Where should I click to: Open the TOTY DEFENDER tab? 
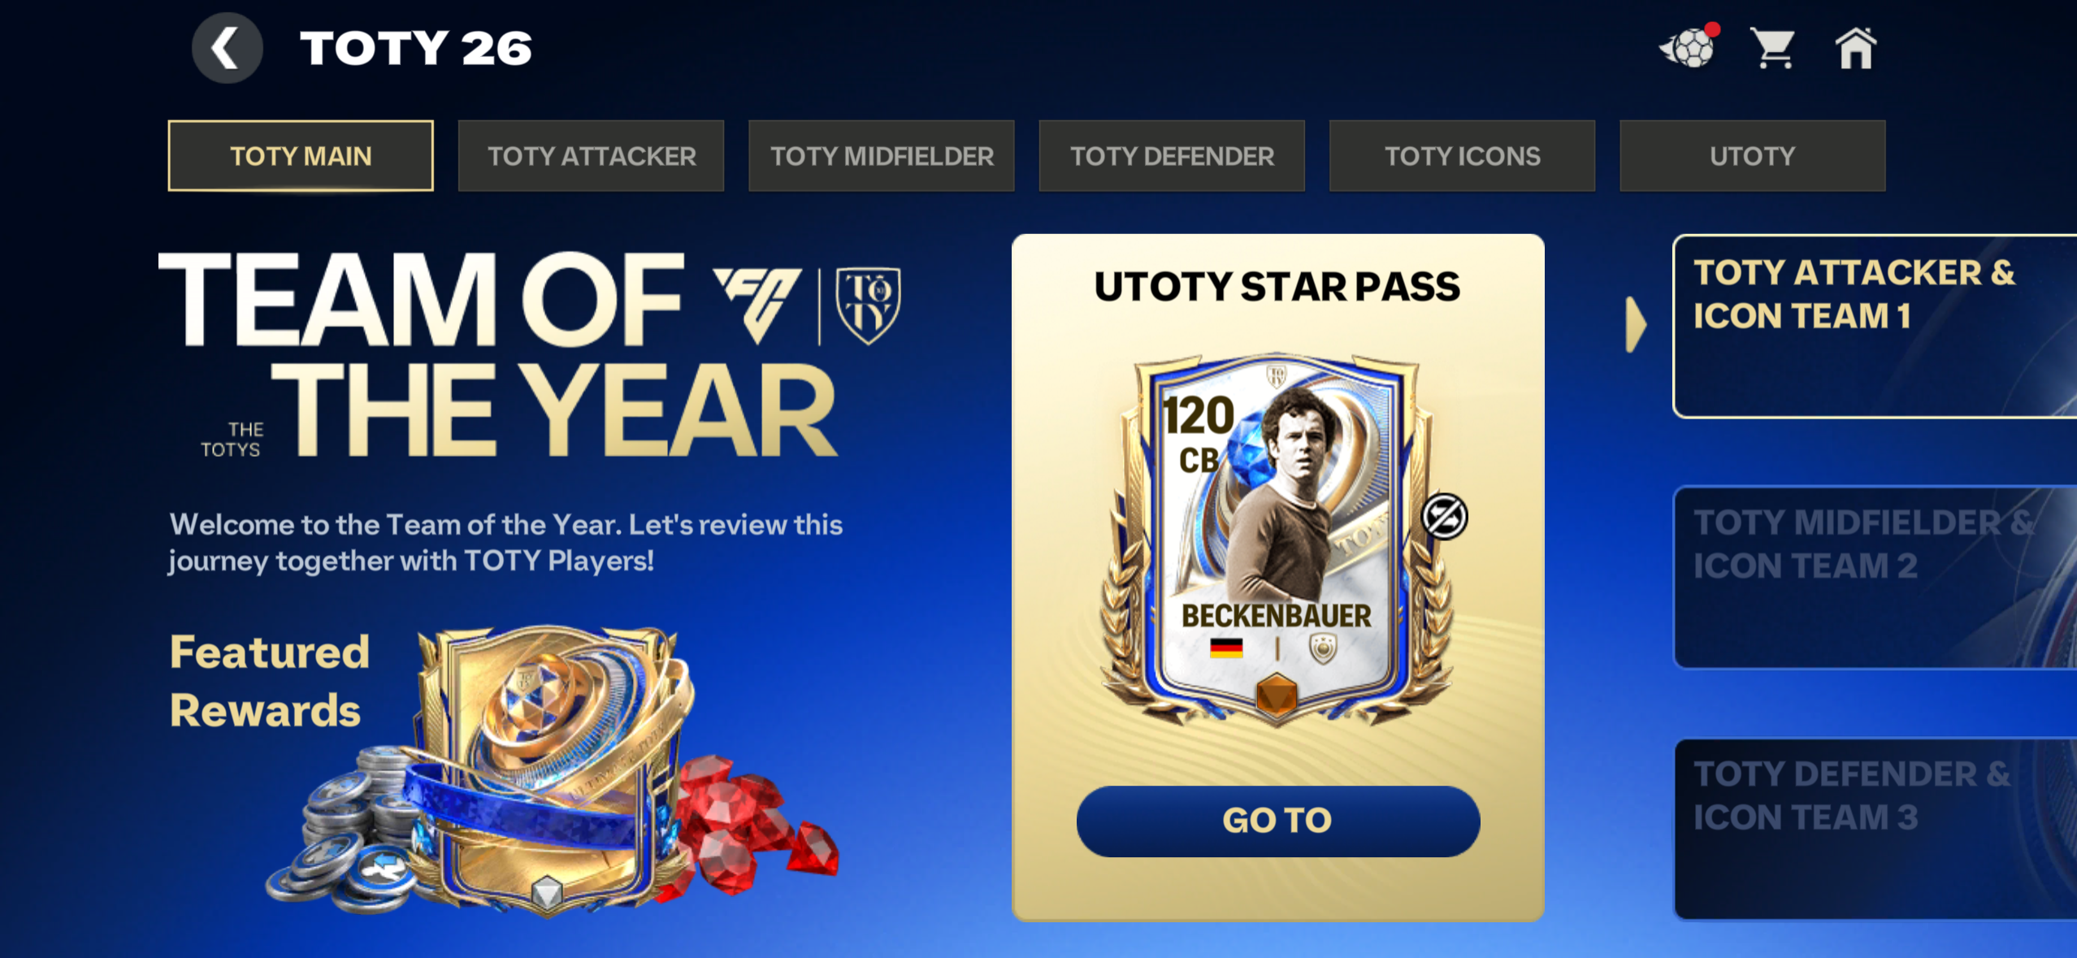1172,156
